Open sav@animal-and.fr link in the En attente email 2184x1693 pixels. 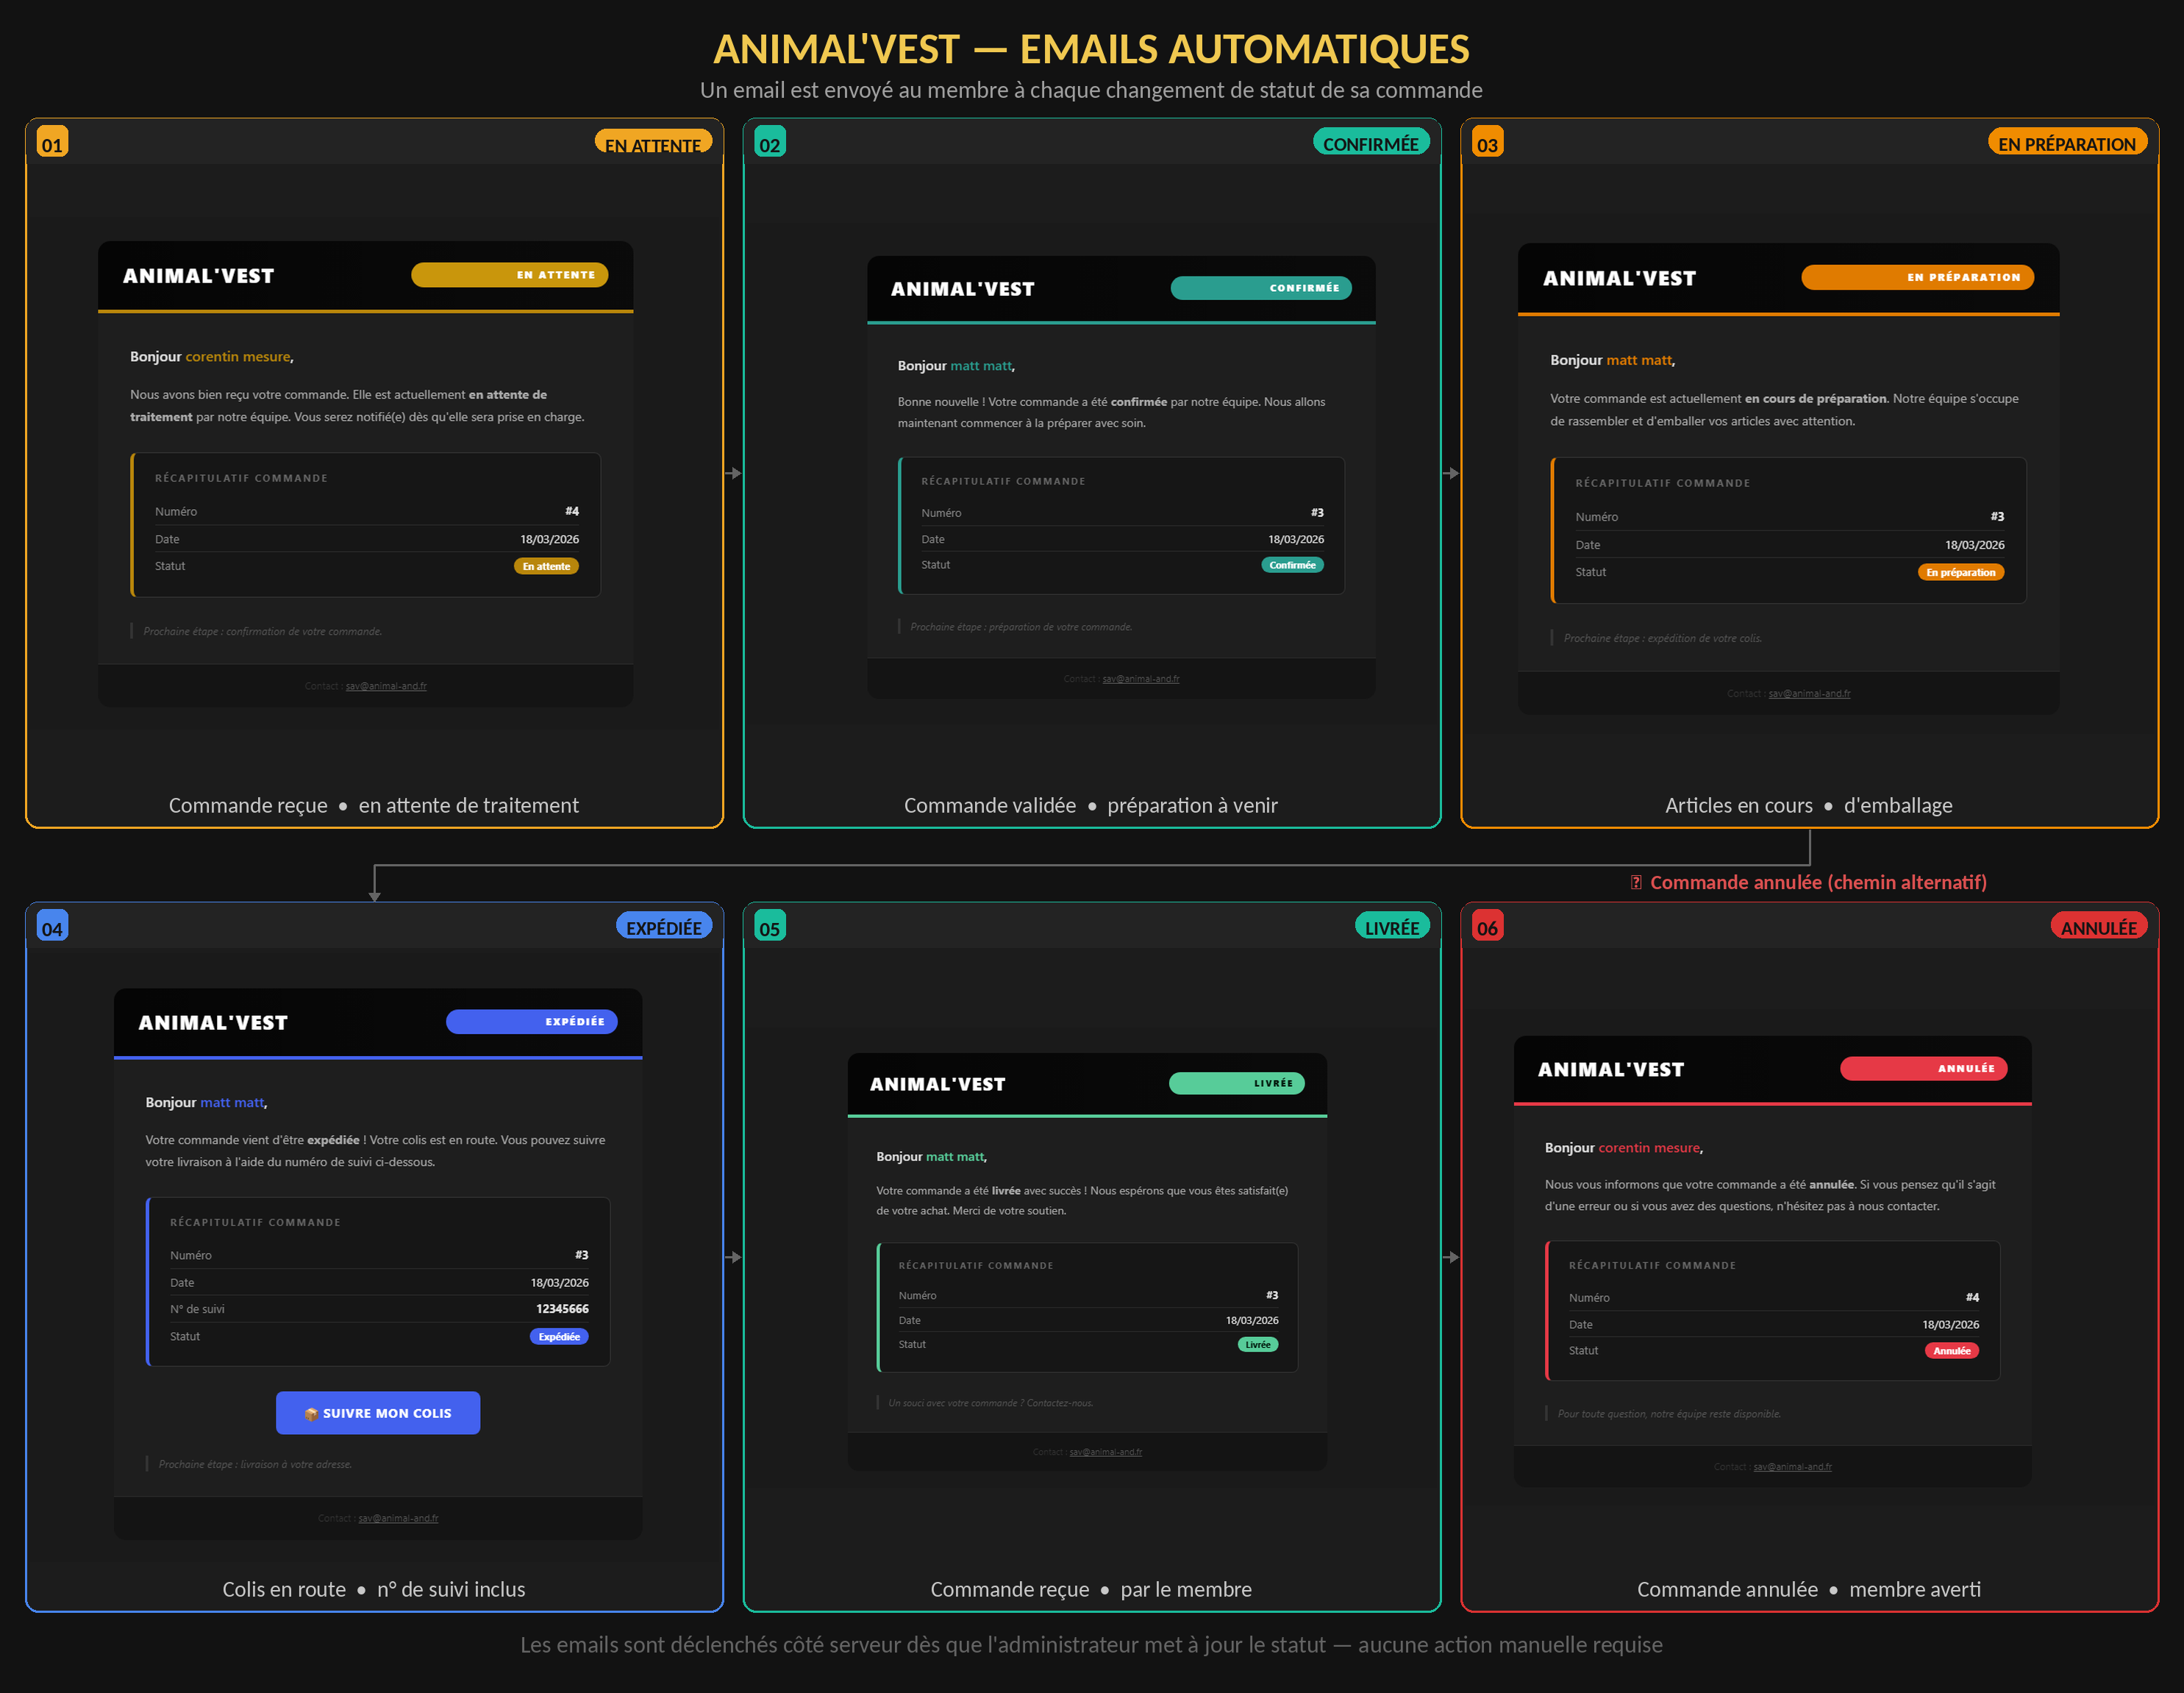pyautogui.click(x=386, y=686)
